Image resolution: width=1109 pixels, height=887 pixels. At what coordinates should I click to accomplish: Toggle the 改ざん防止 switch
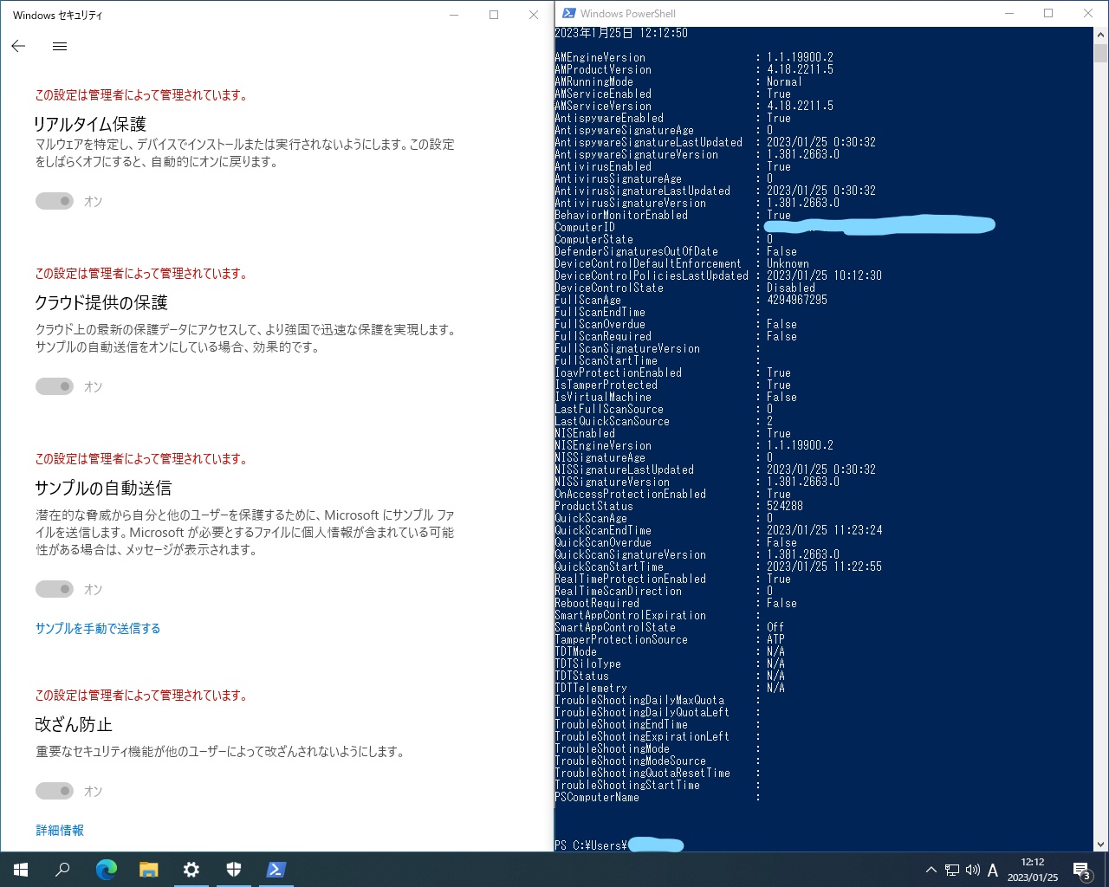tap(54, 791)
